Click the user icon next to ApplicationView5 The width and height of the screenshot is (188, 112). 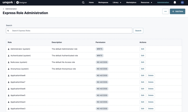(9, 95)
